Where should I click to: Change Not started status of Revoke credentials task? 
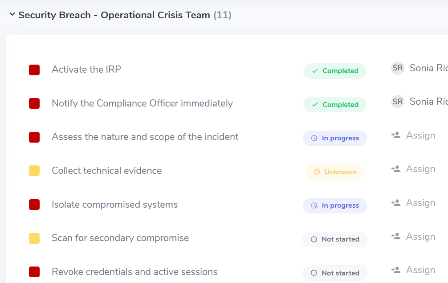[335, 273]
